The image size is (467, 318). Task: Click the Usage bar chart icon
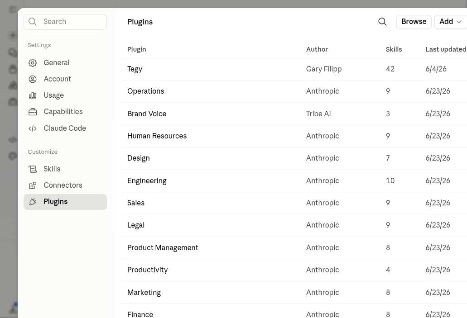(x=33, y=95)
